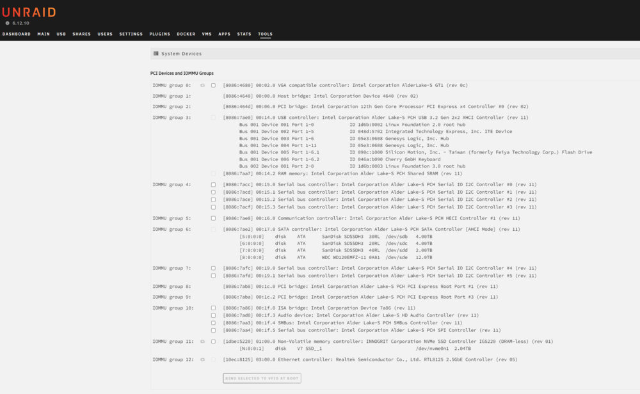Click the greyed USB controller checkbox
Screen dimensions: 640x394
[x=214, y=118]
